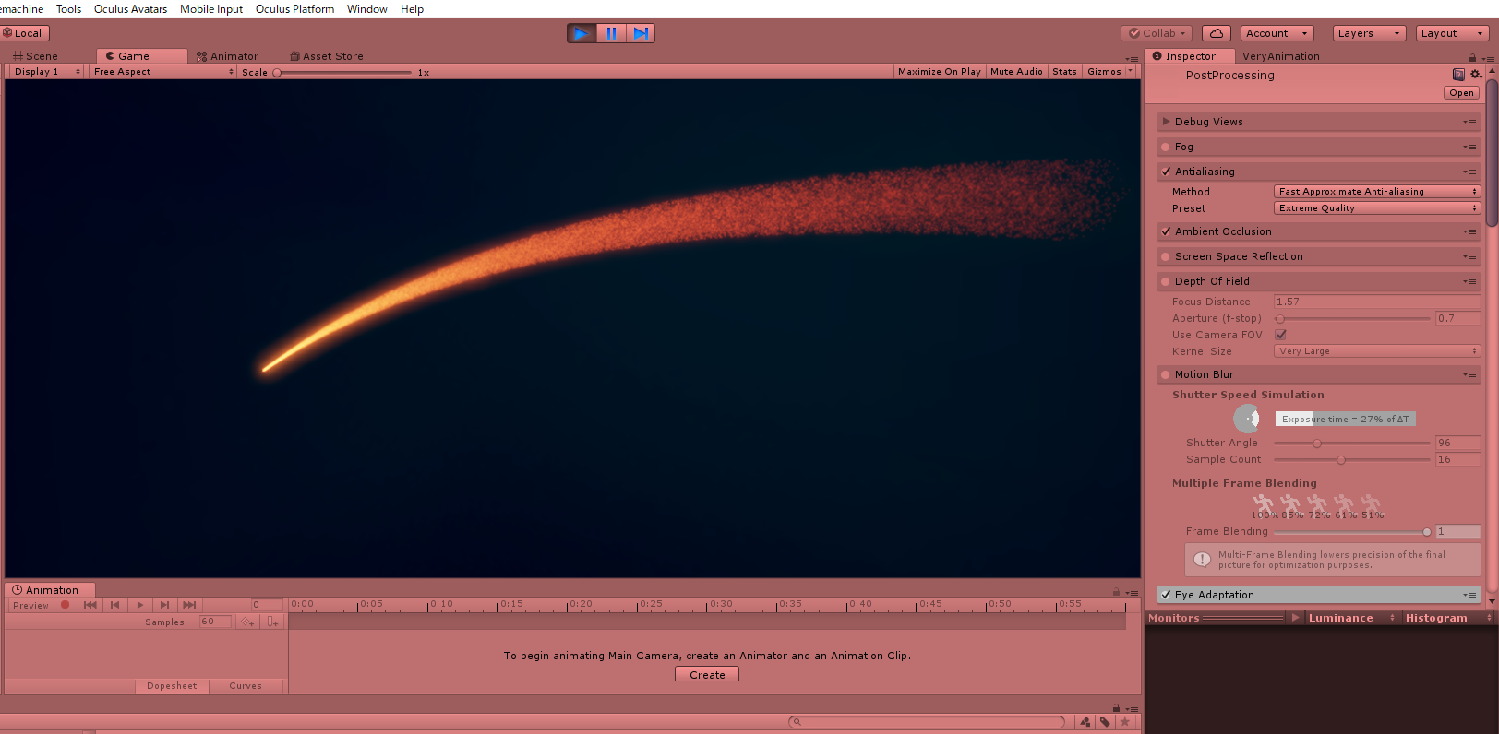
Task: Click the Open button in Inspector
Action: [1461, 93]
